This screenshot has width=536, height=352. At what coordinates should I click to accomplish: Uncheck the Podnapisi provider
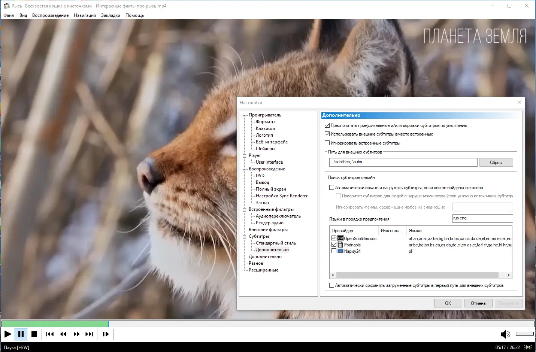tap(334, 245)
